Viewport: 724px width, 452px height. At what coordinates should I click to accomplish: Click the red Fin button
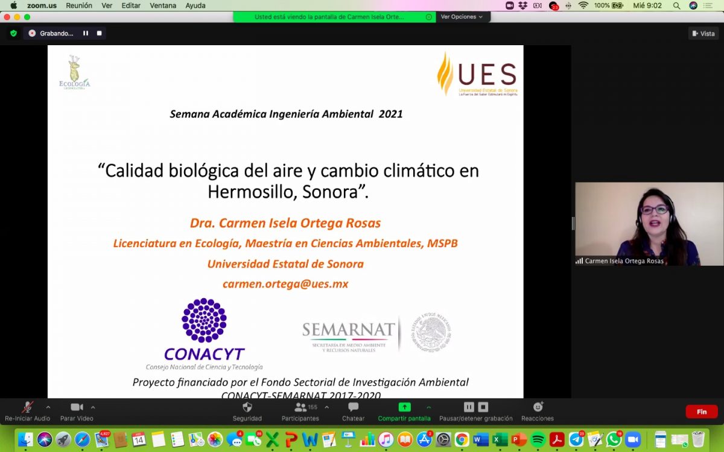click(x=701, y=412)
